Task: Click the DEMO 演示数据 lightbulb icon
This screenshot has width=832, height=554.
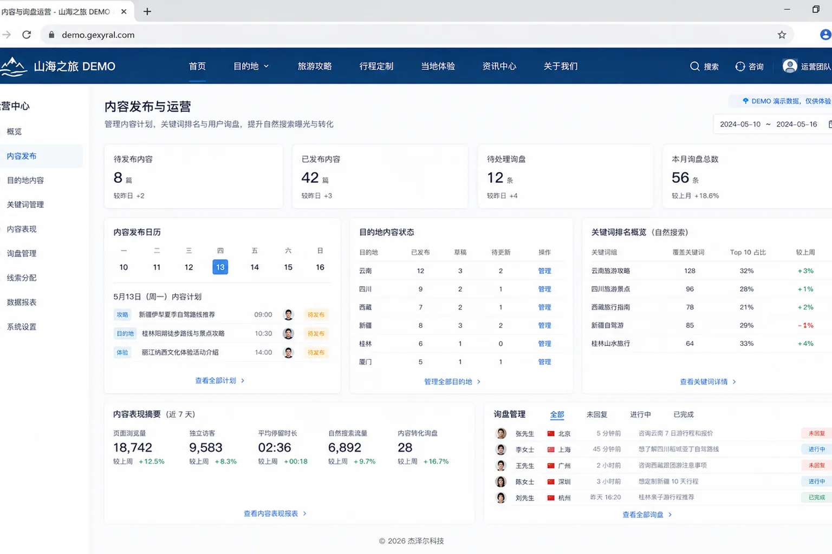Action: coord(745,101)
